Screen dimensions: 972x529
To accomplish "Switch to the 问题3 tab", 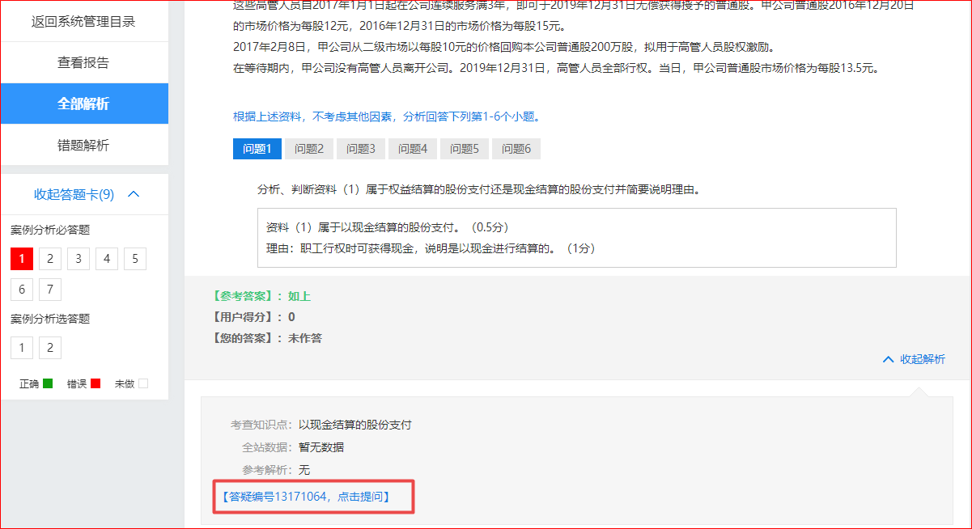I will click(361, 149).
